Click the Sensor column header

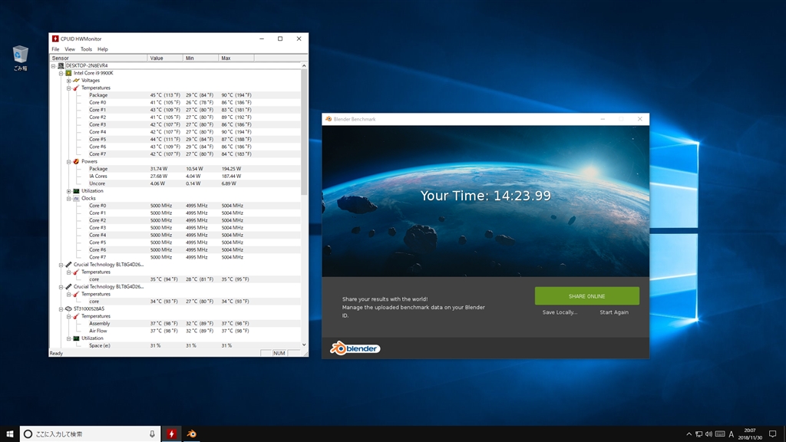coord(98,58)
